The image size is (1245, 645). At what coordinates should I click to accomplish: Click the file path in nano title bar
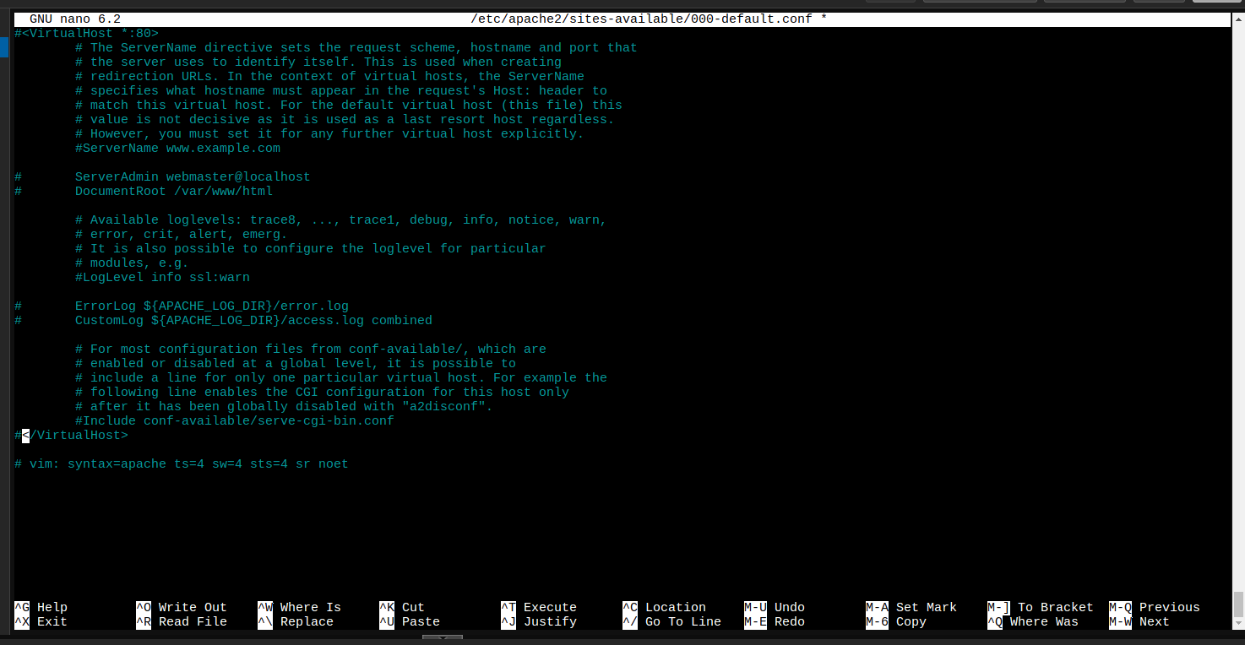pos(641,19)
